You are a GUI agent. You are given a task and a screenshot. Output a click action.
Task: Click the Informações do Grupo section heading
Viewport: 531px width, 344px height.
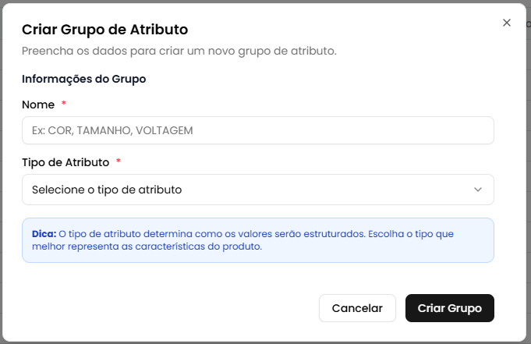[84, 79]
